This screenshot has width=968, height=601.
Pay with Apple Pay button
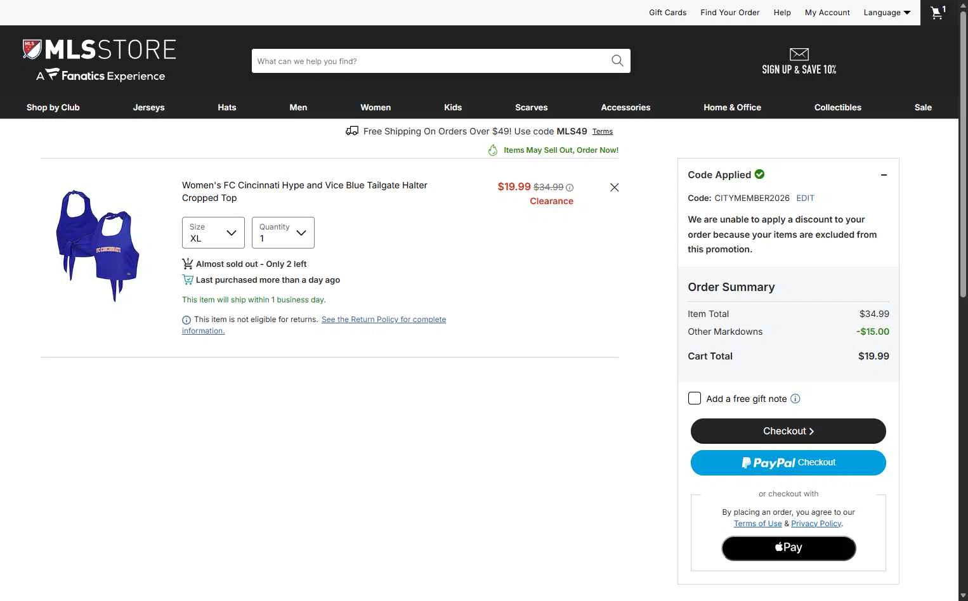tap(788, 548)
